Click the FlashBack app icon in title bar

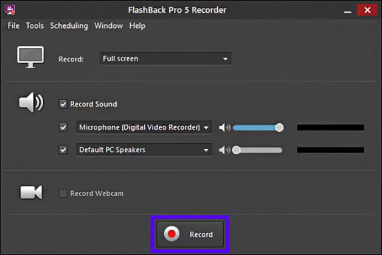(10, 10)
